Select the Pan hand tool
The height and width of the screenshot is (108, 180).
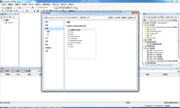tap(8, 11)
